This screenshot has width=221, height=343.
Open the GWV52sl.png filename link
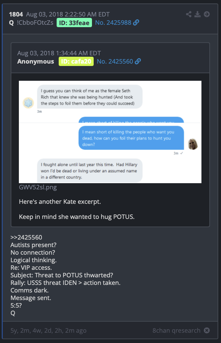(x=38, y=187)
